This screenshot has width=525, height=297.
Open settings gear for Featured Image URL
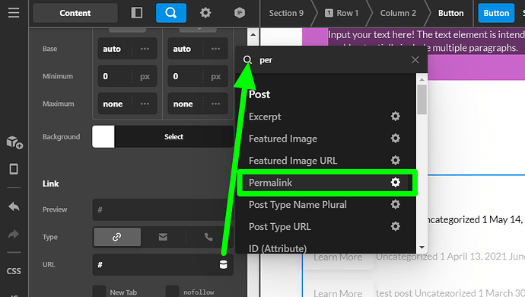pyautogui.click(x=396, y=160)
